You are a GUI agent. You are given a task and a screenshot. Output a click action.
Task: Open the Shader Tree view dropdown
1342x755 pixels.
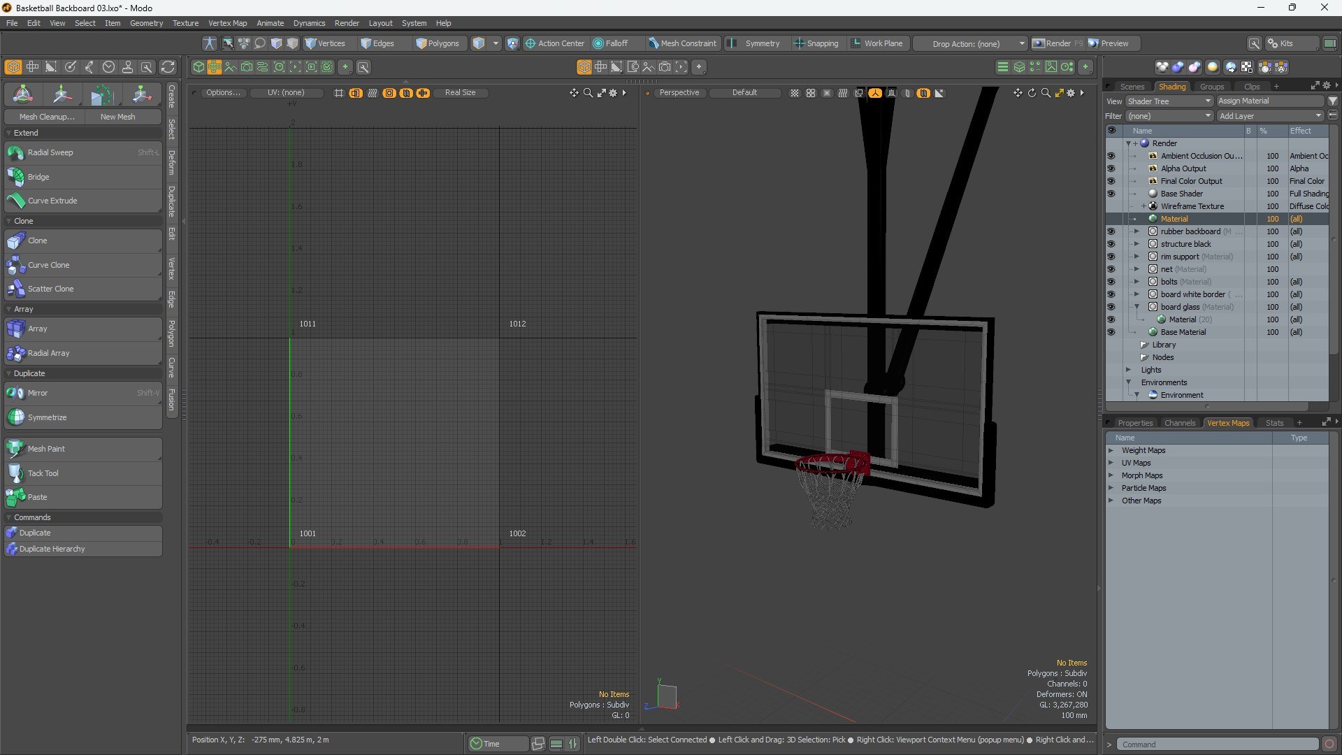coord(1169,101)
